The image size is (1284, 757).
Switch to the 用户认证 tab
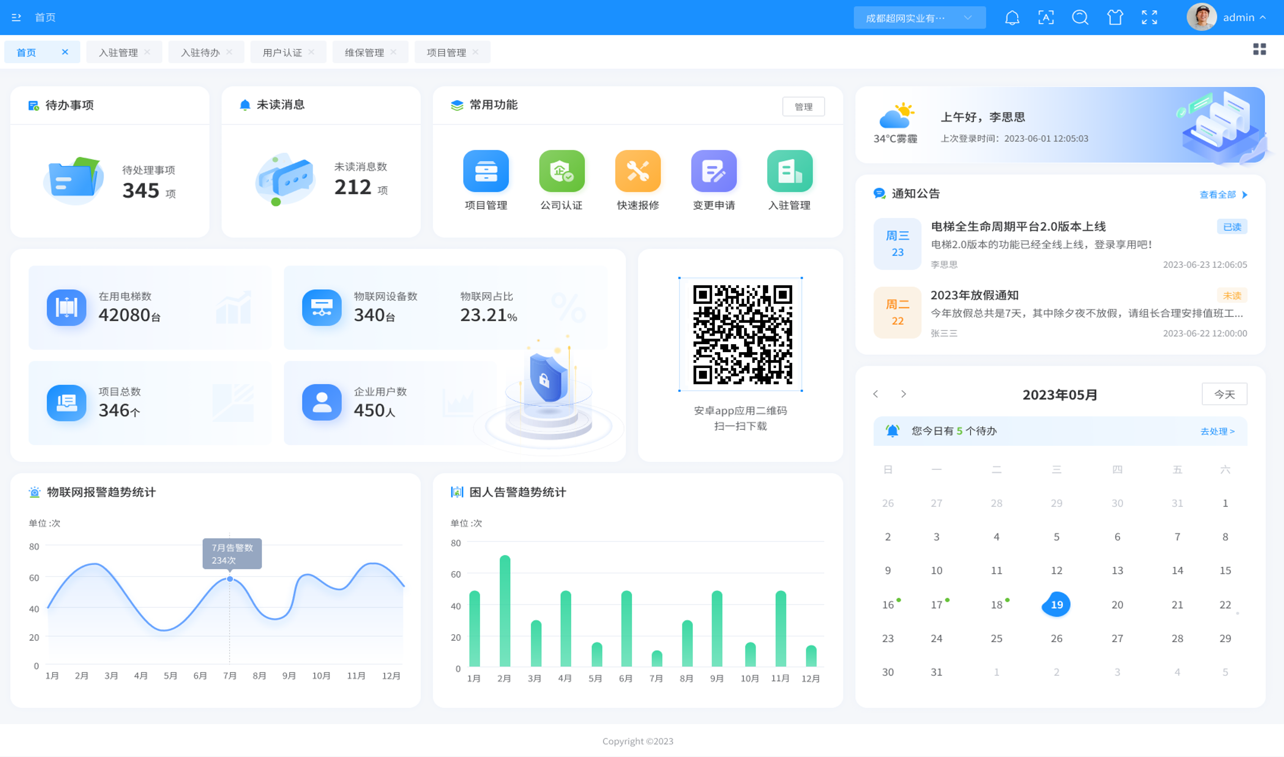click(x=282, y=52)
